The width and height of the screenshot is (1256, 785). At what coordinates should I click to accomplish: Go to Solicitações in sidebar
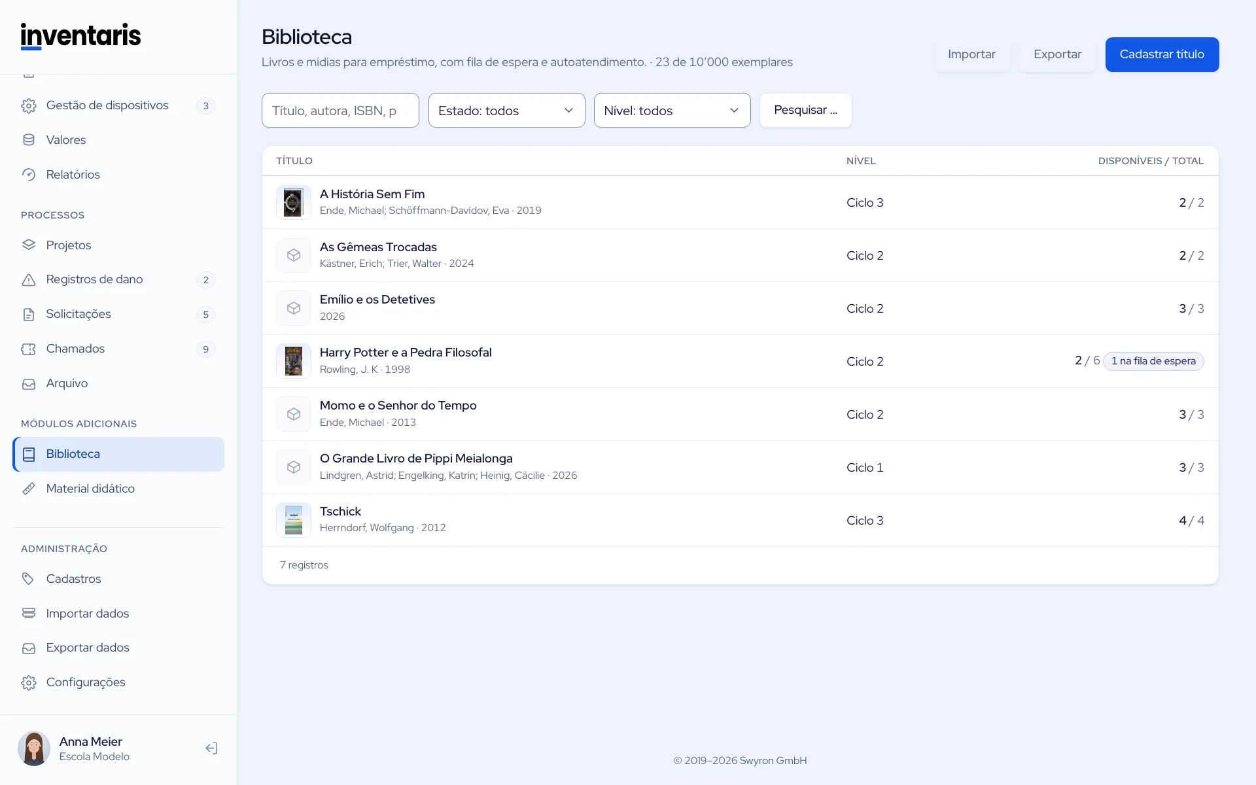[118, 314]
